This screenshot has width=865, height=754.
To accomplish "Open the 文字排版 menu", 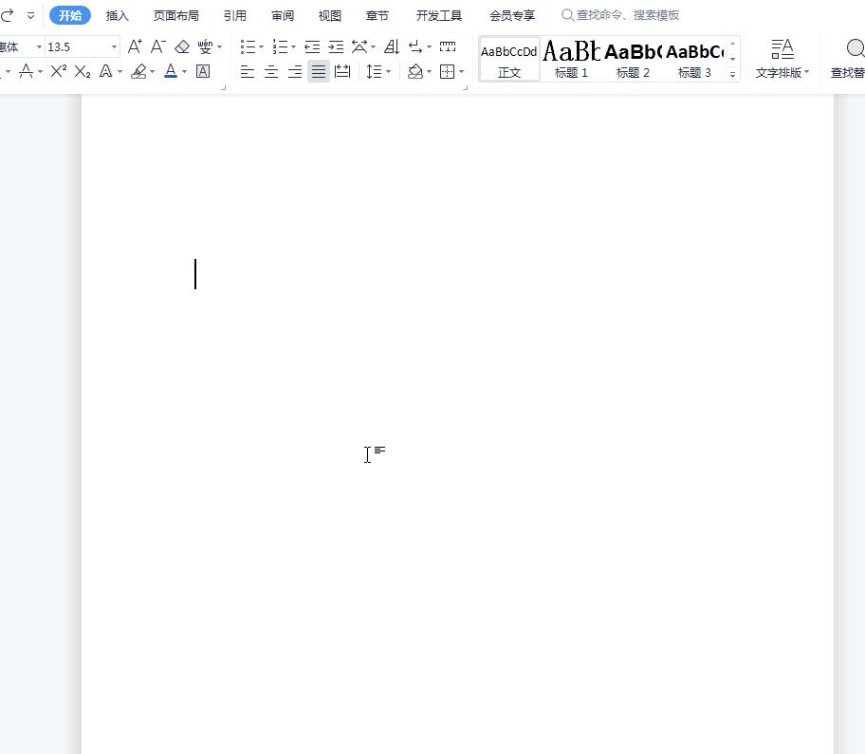I will pyautogui.click(x=782, y=59).
